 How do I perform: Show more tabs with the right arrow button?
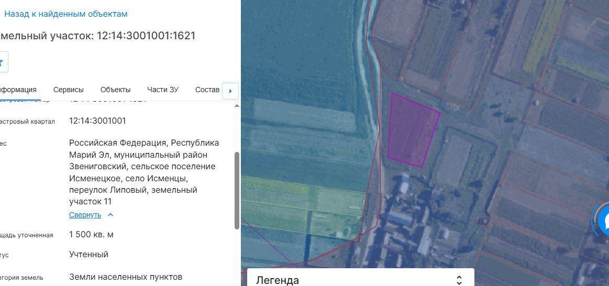pos(230,91)
